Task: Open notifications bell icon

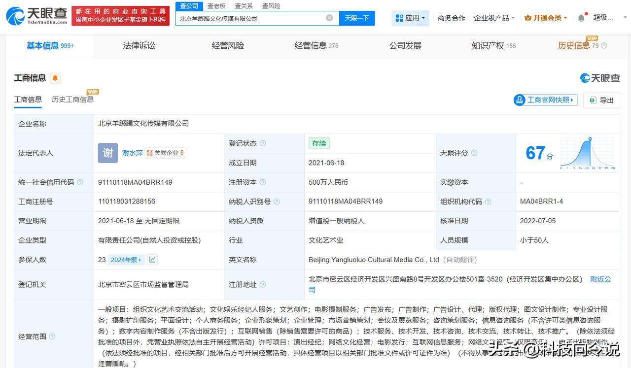Action: pyautogui.click(x=581, y=18)
